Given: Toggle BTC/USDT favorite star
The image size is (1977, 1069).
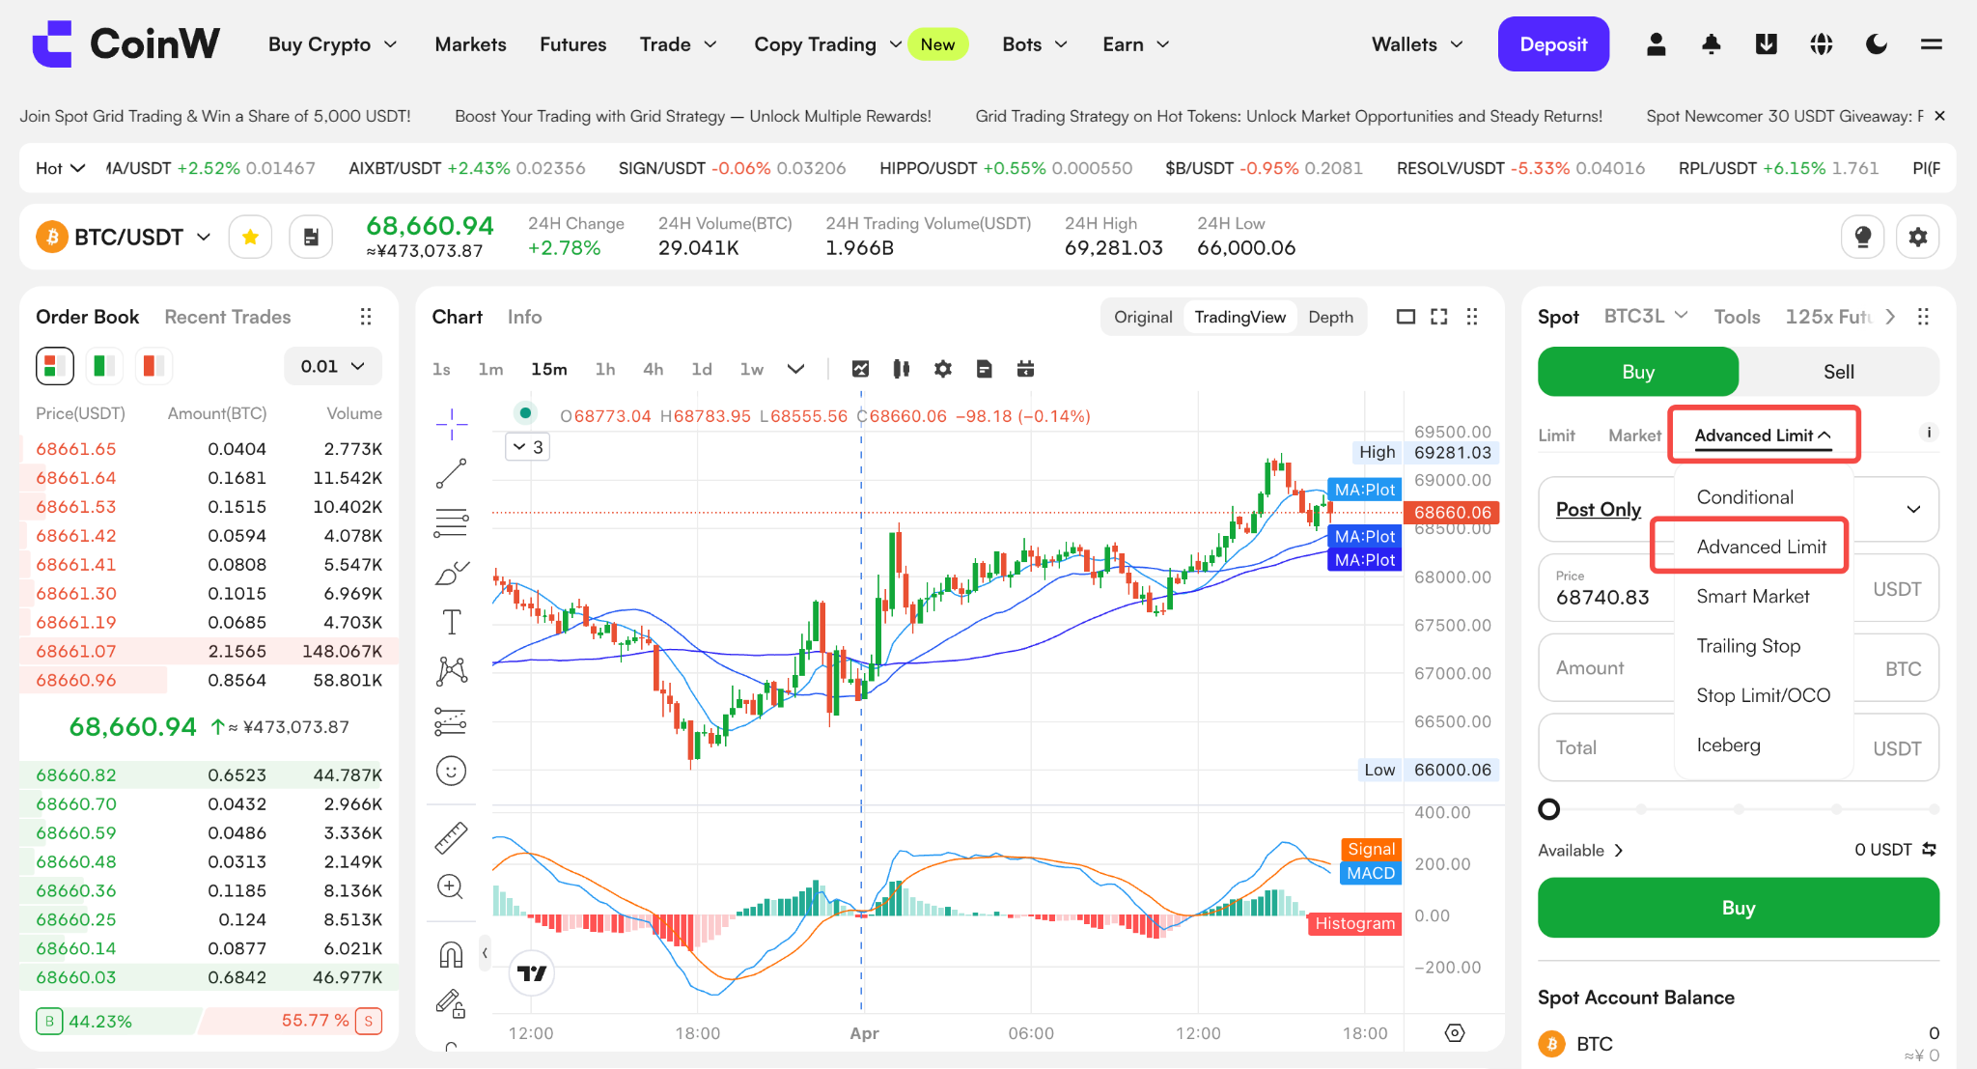Looking at the screenshot, I should (250, 237).
